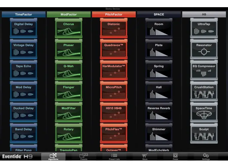Click the Eventide H9 logo
The height and width of the screenshot is (168, 228).
click(17, 156)
